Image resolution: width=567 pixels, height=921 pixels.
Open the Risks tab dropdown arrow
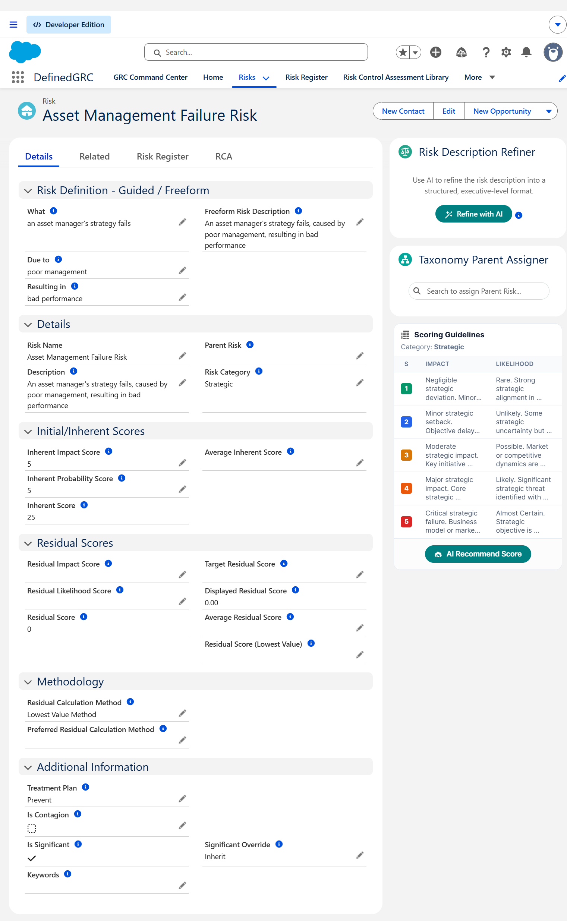[266, 78]
